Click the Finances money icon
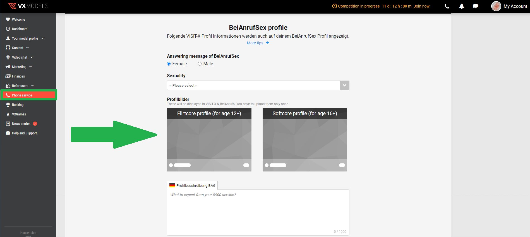The height and width of the screenshot is (237, 530). [x=8, y=76]
